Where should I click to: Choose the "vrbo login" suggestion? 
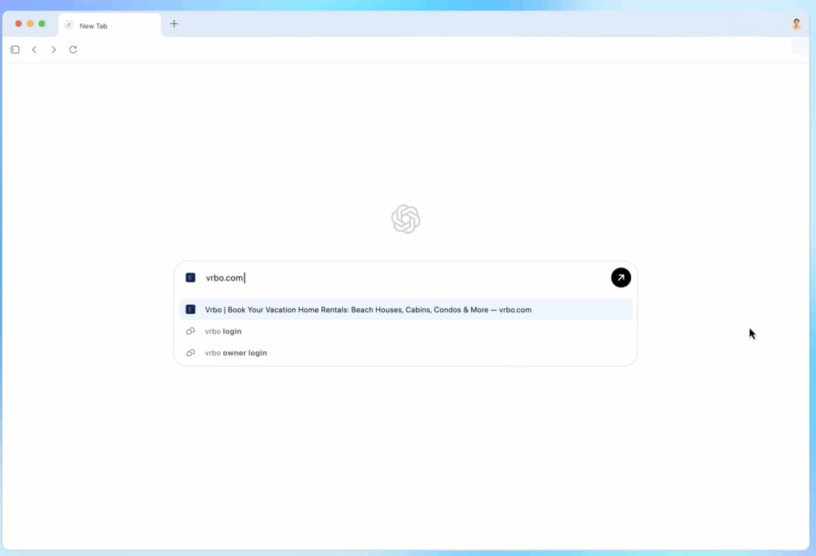click(223, 331)
